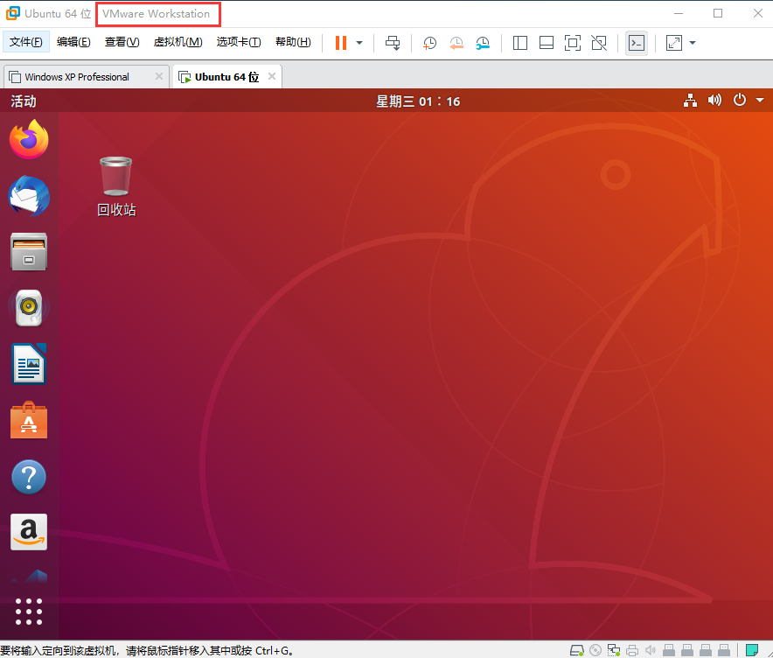Viewport: 773px width, 658px height.
Task: Open the pause button dropdown arrow
Action: [359, 42]
